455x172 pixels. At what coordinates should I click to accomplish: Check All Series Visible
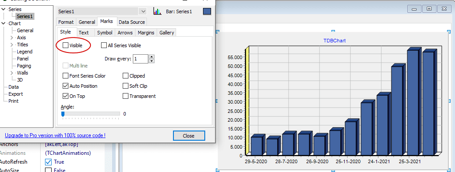[104, 45]
